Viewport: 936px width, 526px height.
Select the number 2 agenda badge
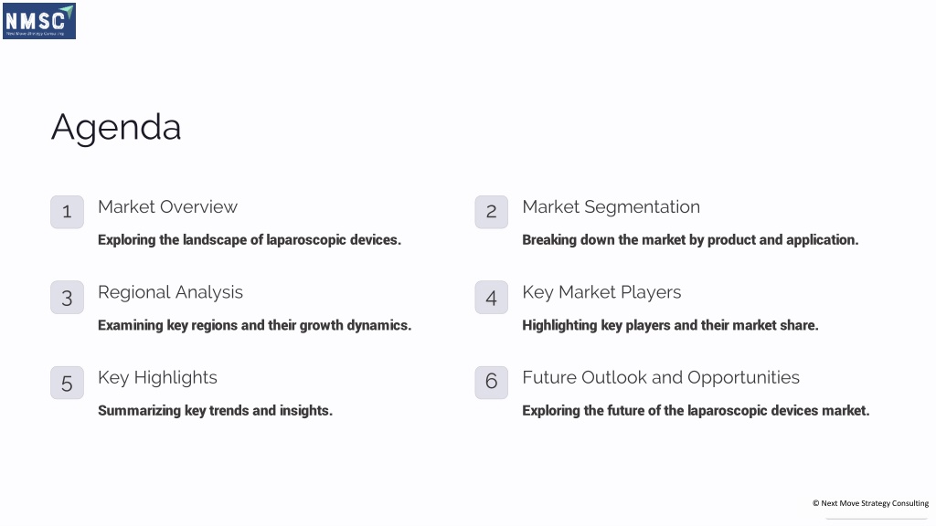click(x=491, y=212)
